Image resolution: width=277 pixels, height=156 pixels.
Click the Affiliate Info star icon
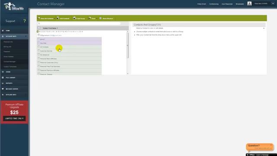[x=3, y=94]
